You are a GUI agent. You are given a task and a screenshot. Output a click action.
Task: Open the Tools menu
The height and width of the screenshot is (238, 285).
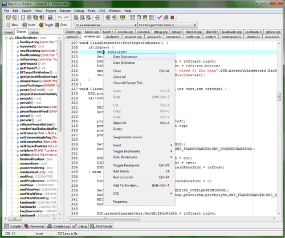(91, 11)
